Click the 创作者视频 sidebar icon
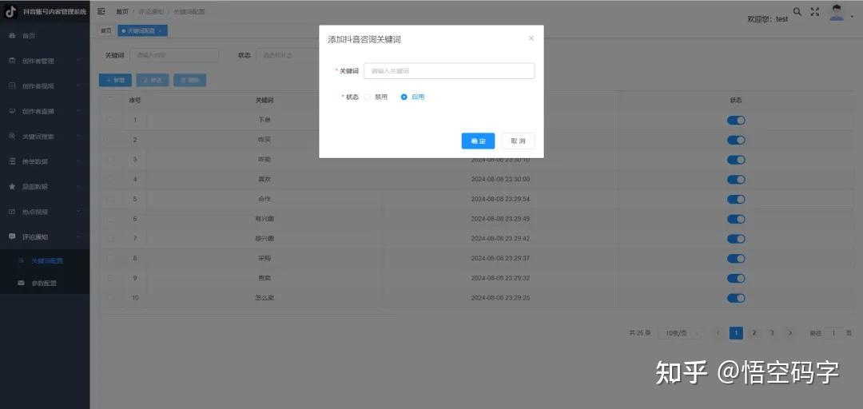The width and height of the screenshot is (863, 409). 12,85
